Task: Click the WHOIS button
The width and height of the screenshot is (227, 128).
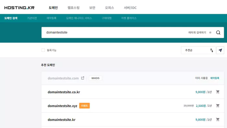Action: click(x=95, y=78)
